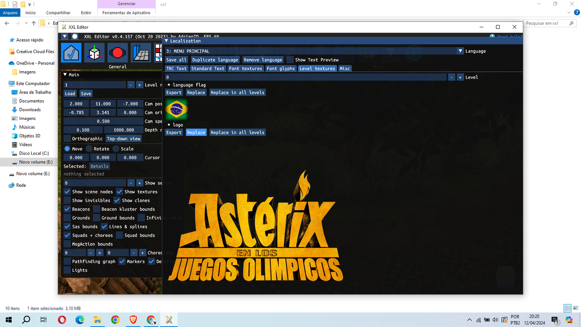Open the scene graph cube-axes editor
The height and width of the screenshot is (327, 581).
[94, 53]
